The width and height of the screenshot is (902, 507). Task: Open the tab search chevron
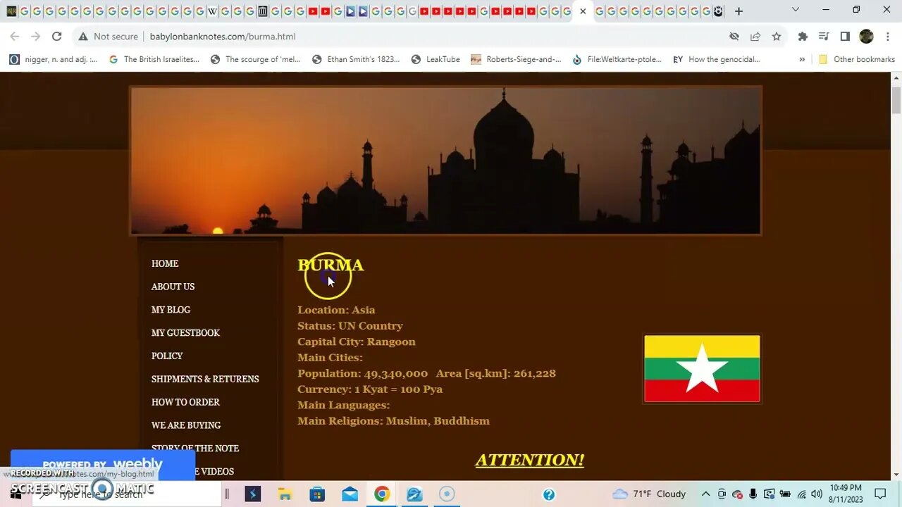point(796,11)
